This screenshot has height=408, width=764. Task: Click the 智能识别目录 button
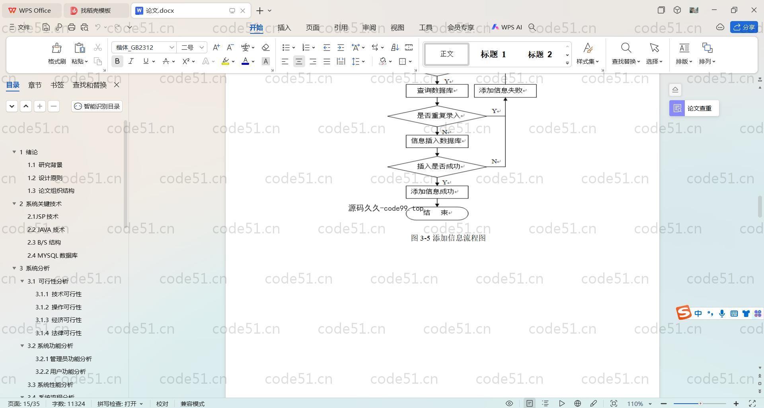tap(97, 106)
